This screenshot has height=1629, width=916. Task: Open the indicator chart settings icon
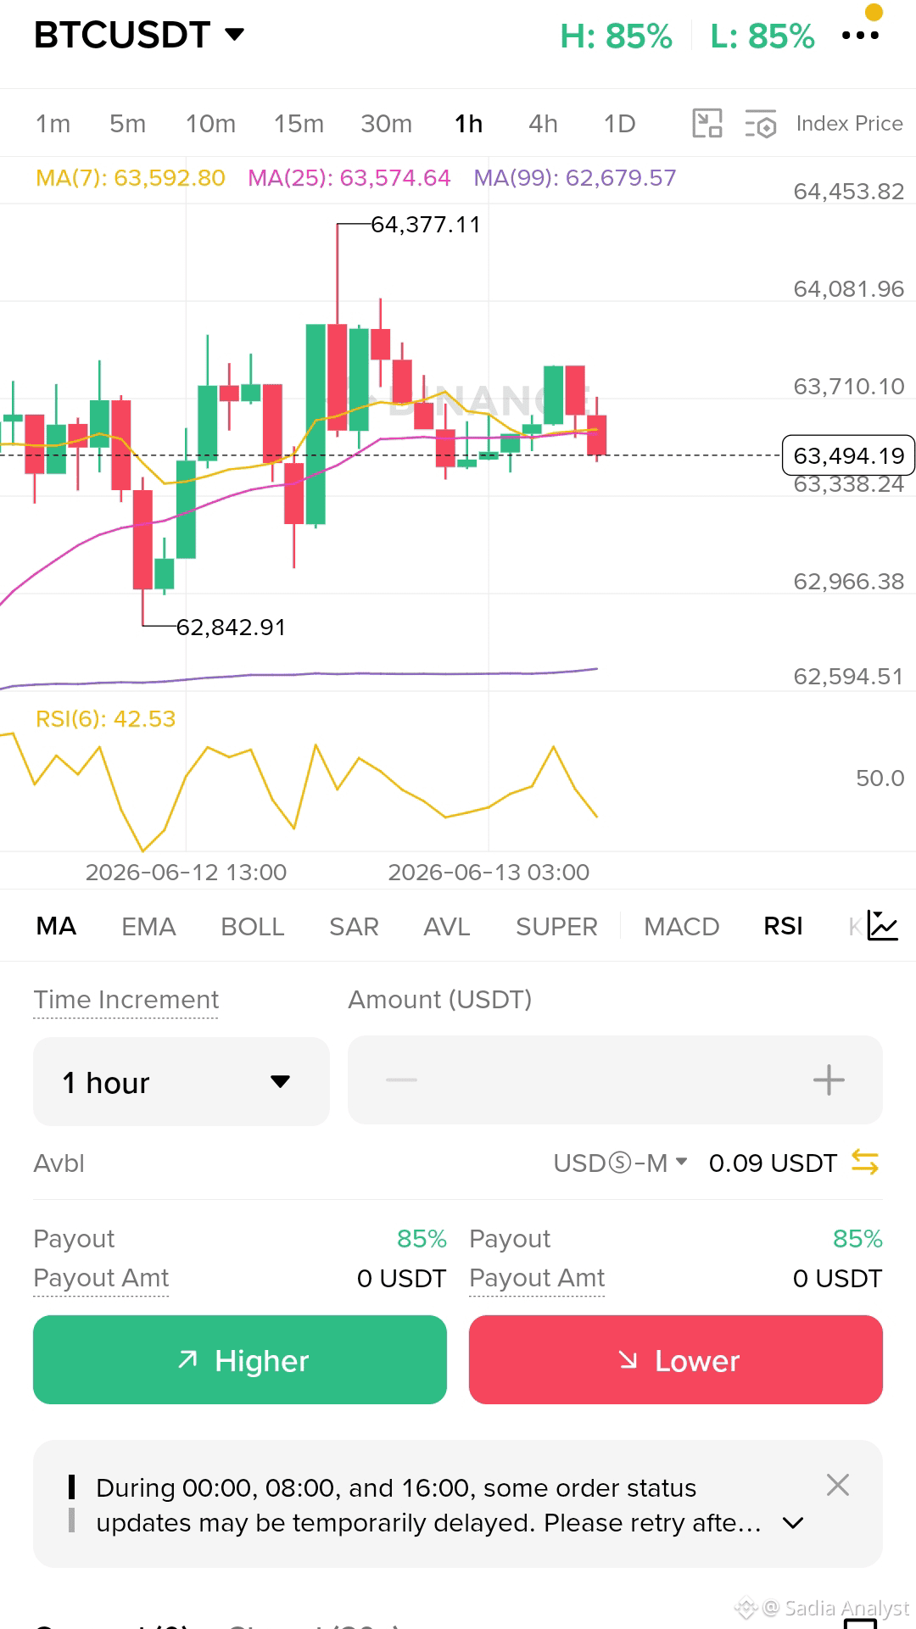(882, 926)
